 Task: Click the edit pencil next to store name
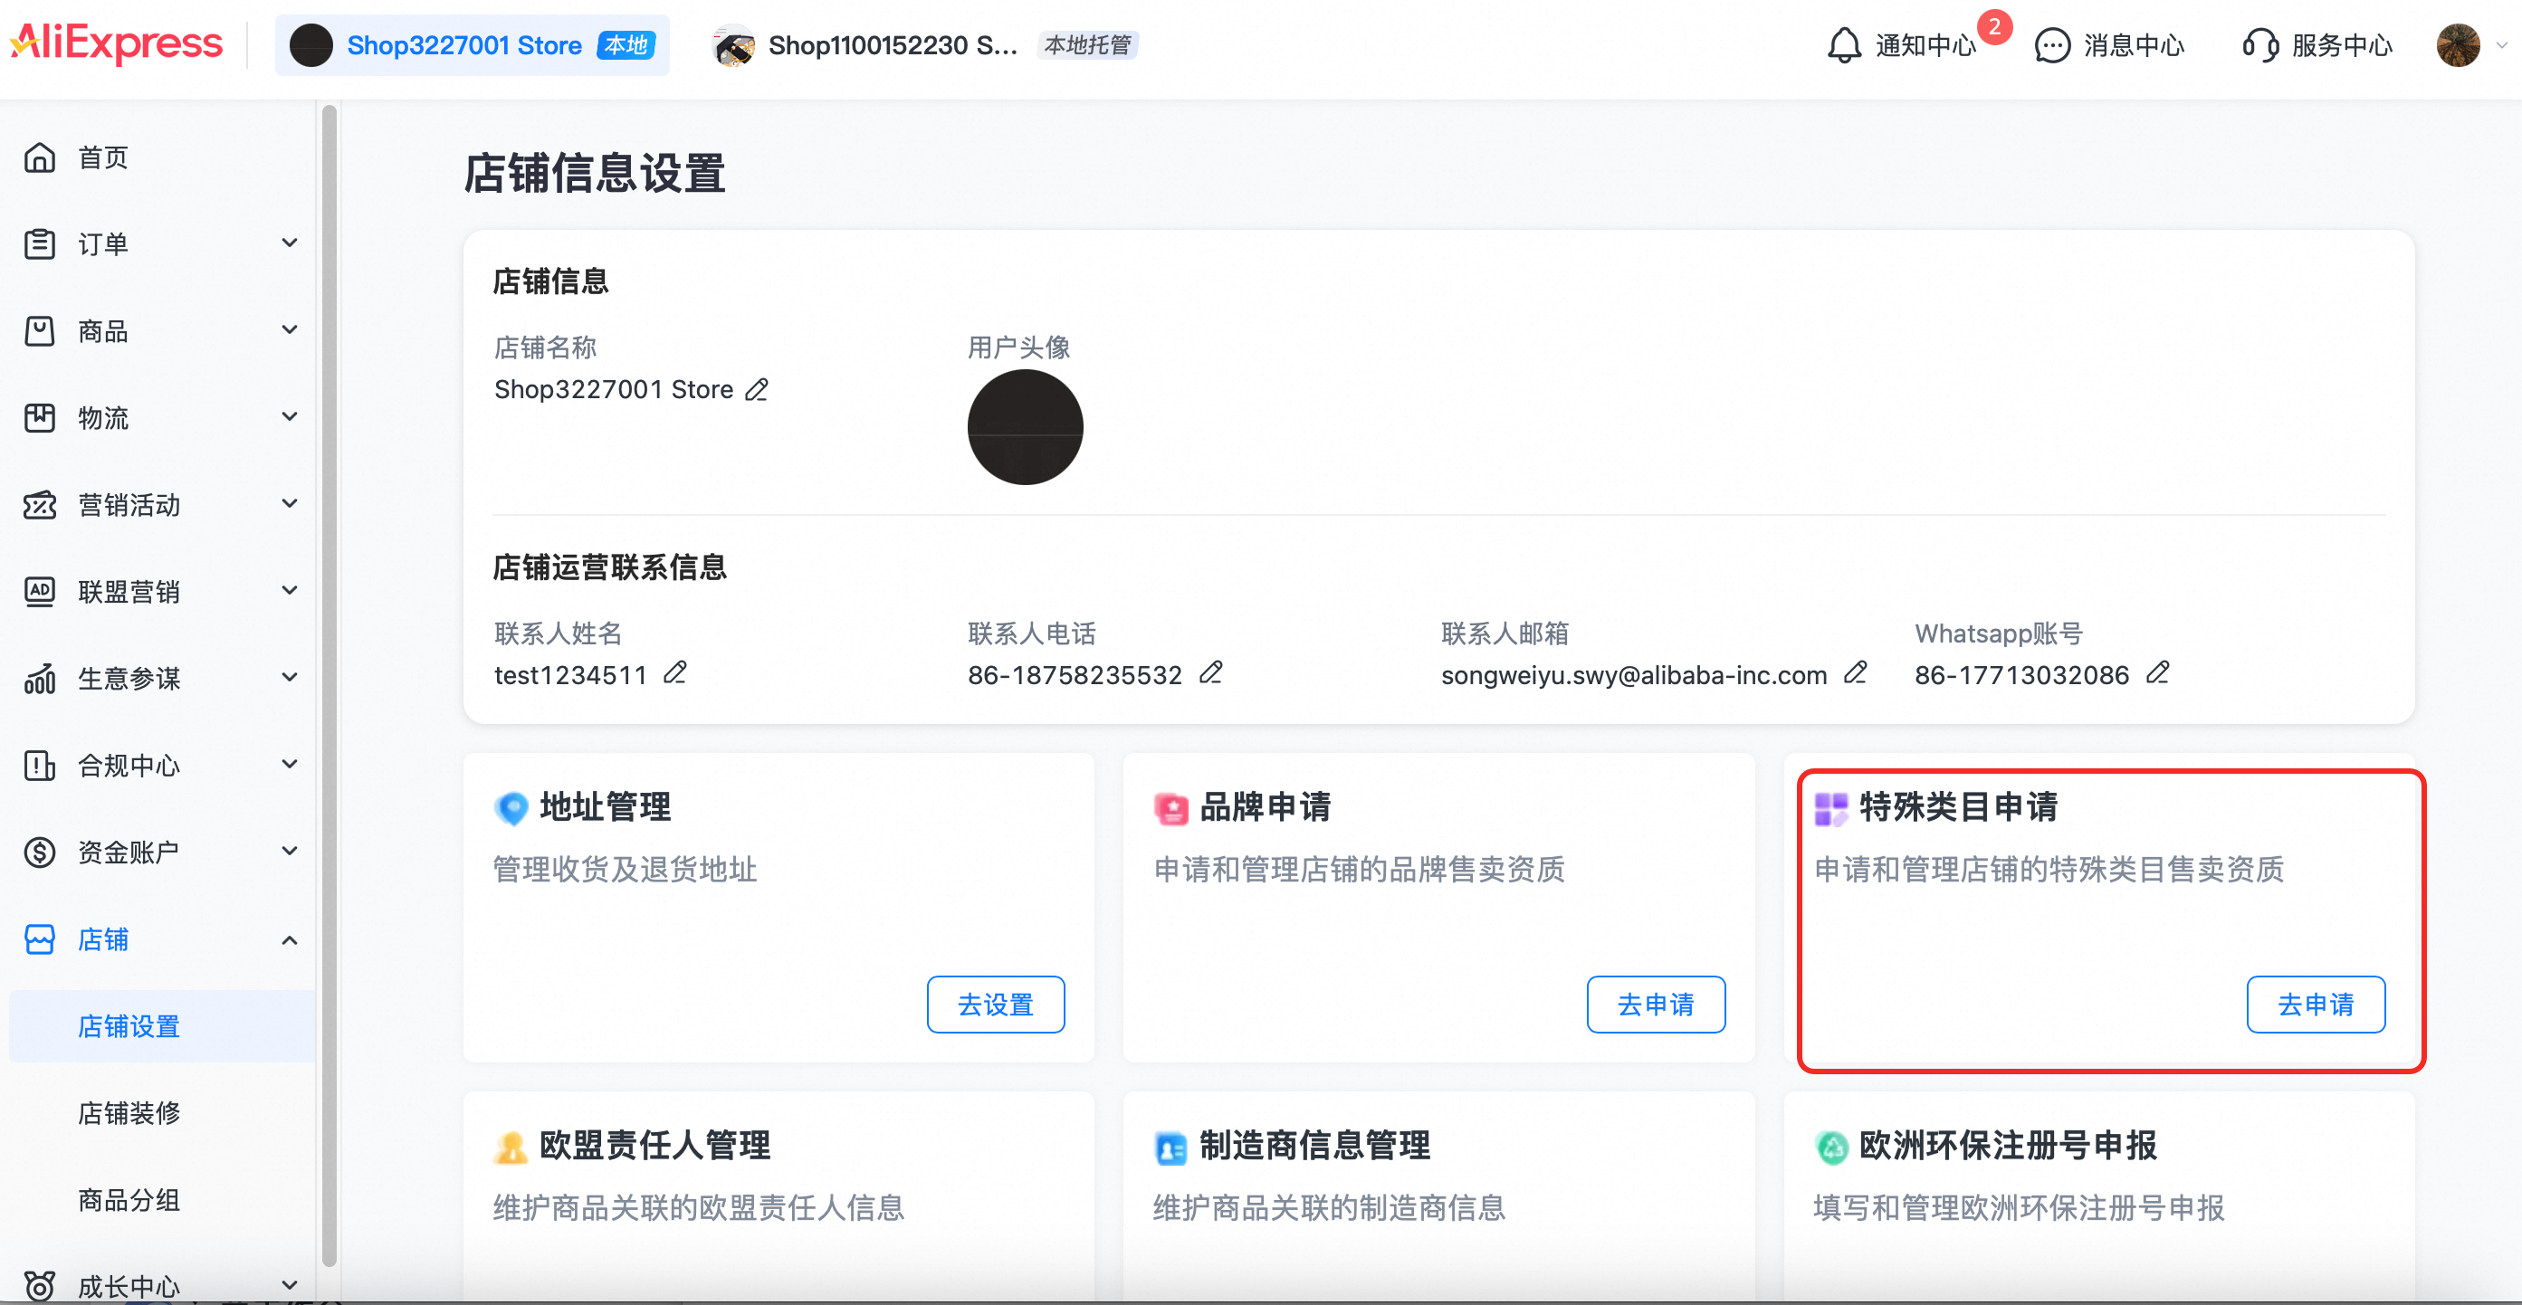756,390
